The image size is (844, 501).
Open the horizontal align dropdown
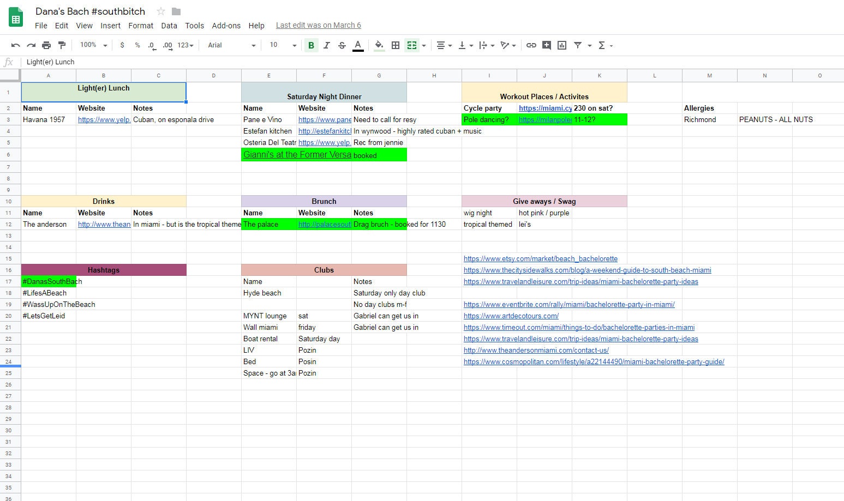click(444, 45)
